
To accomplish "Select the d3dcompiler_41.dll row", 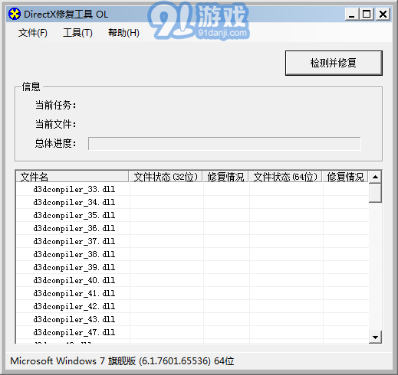I will (192, 293).
